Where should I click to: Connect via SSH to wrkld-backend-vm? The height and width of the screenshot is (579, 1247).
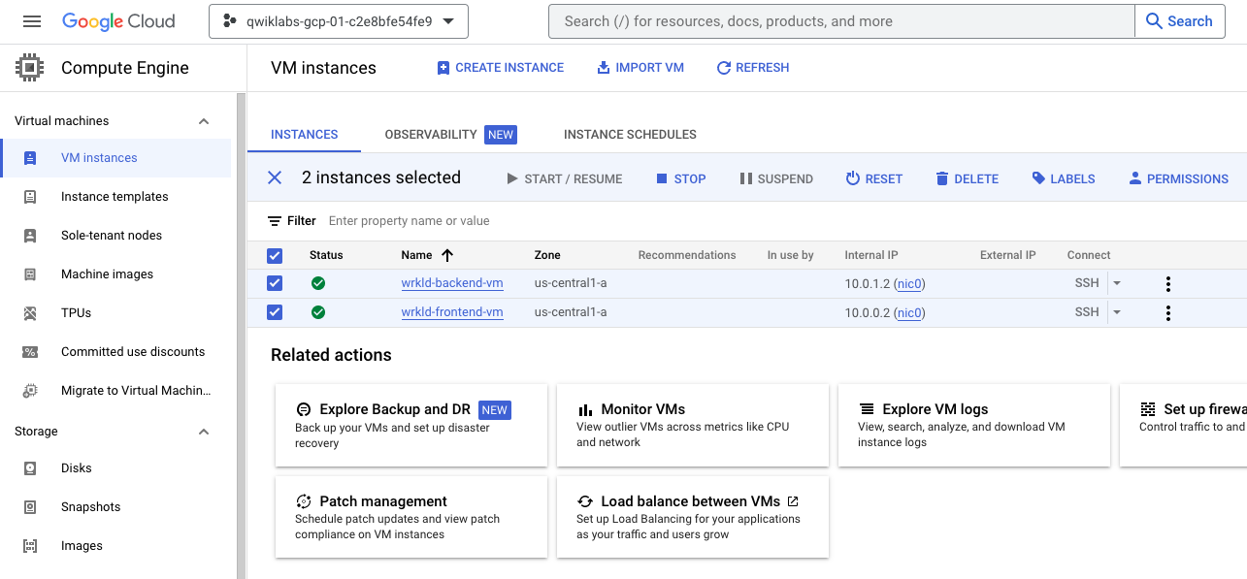[1087, 283]
